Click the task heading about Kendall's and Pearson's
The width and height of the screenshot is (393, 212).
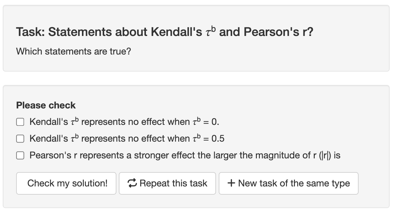(x=165, y=32)
